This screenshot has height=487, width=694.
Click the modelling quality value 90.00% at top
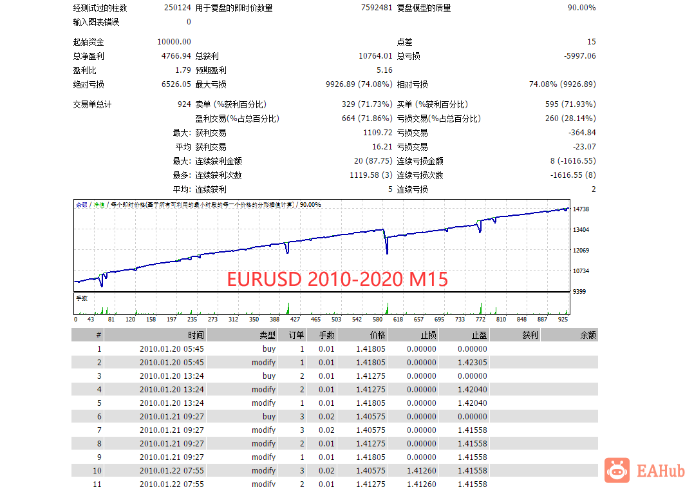581,8
